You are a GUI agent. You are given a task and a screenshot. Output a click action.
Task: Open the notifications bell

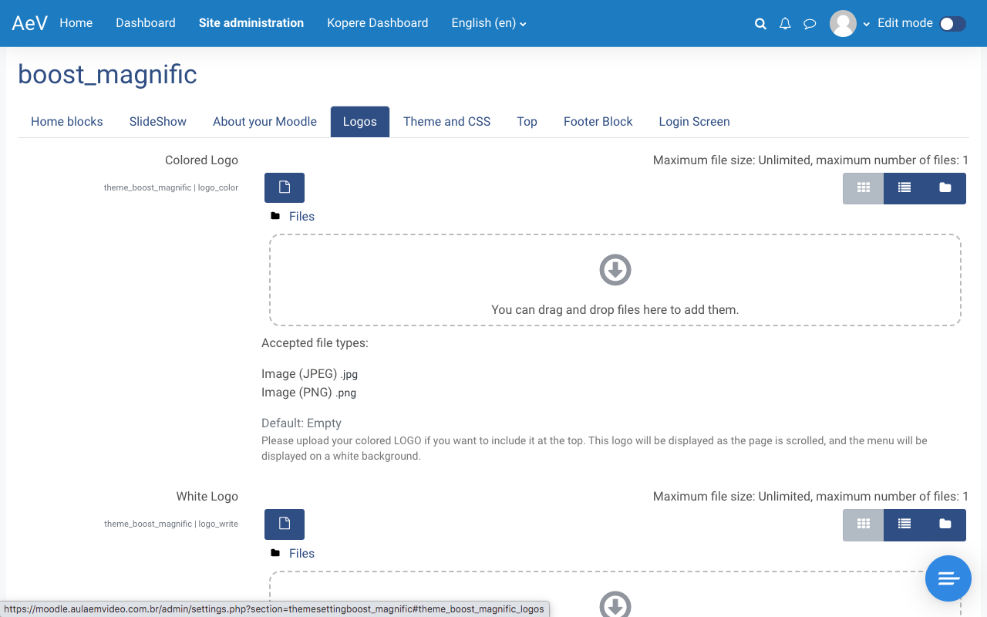(785, 24)
